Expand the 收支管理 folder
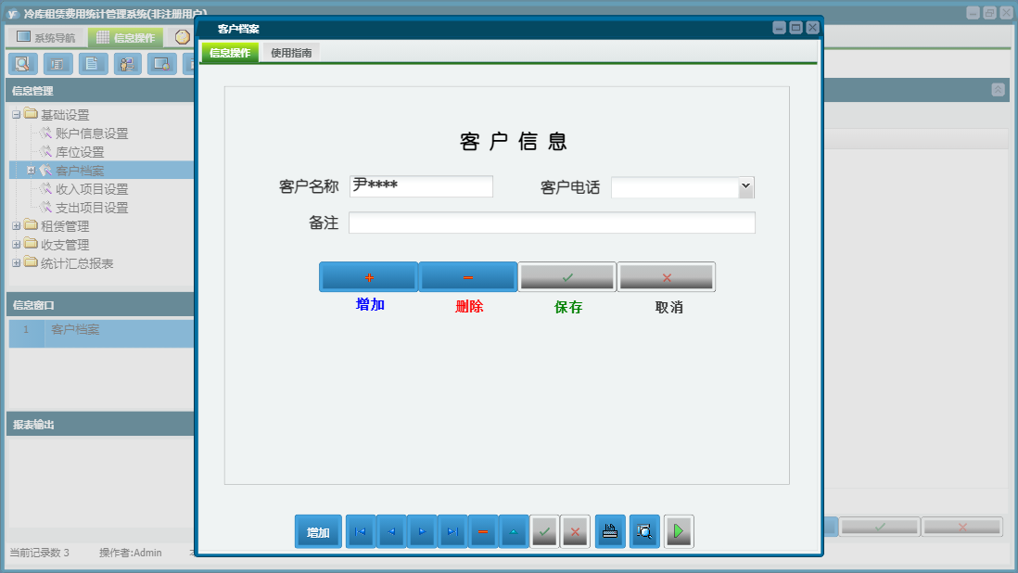The width and height of the screenshot is (1018, 573). click(17, 245)
